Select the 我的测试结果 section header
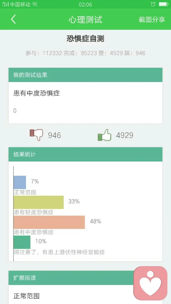Image resolution: width=171 pixels, height=304 pixels. pos(85,75)
